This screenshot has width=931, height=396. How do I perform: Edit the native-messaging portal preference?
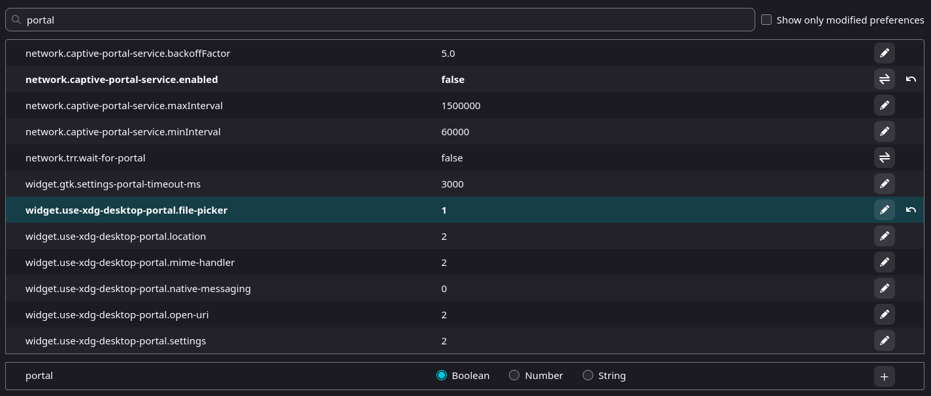click(x=884, y=288)
